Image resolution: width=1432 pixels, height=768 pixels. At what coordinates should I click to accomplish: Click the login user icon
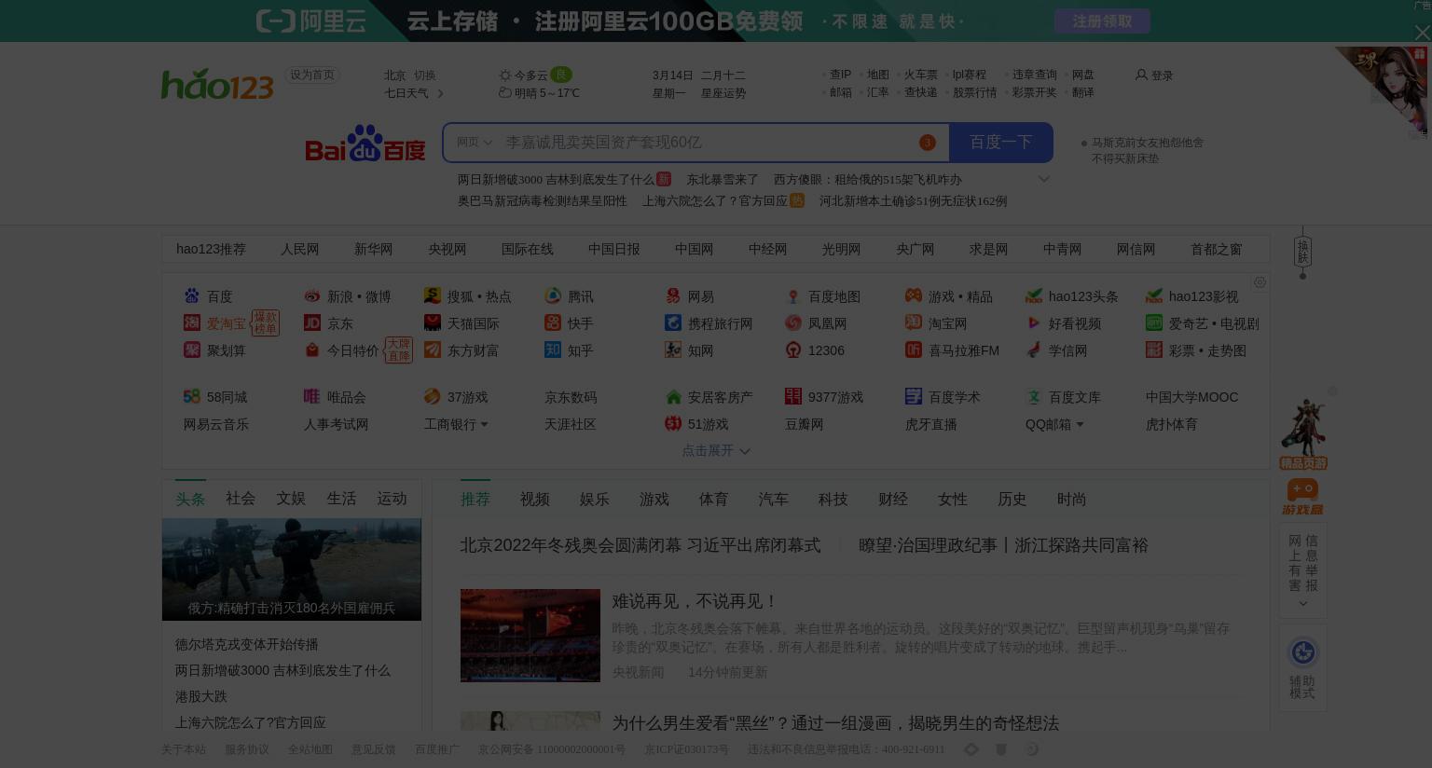(x=1141, y=75)
